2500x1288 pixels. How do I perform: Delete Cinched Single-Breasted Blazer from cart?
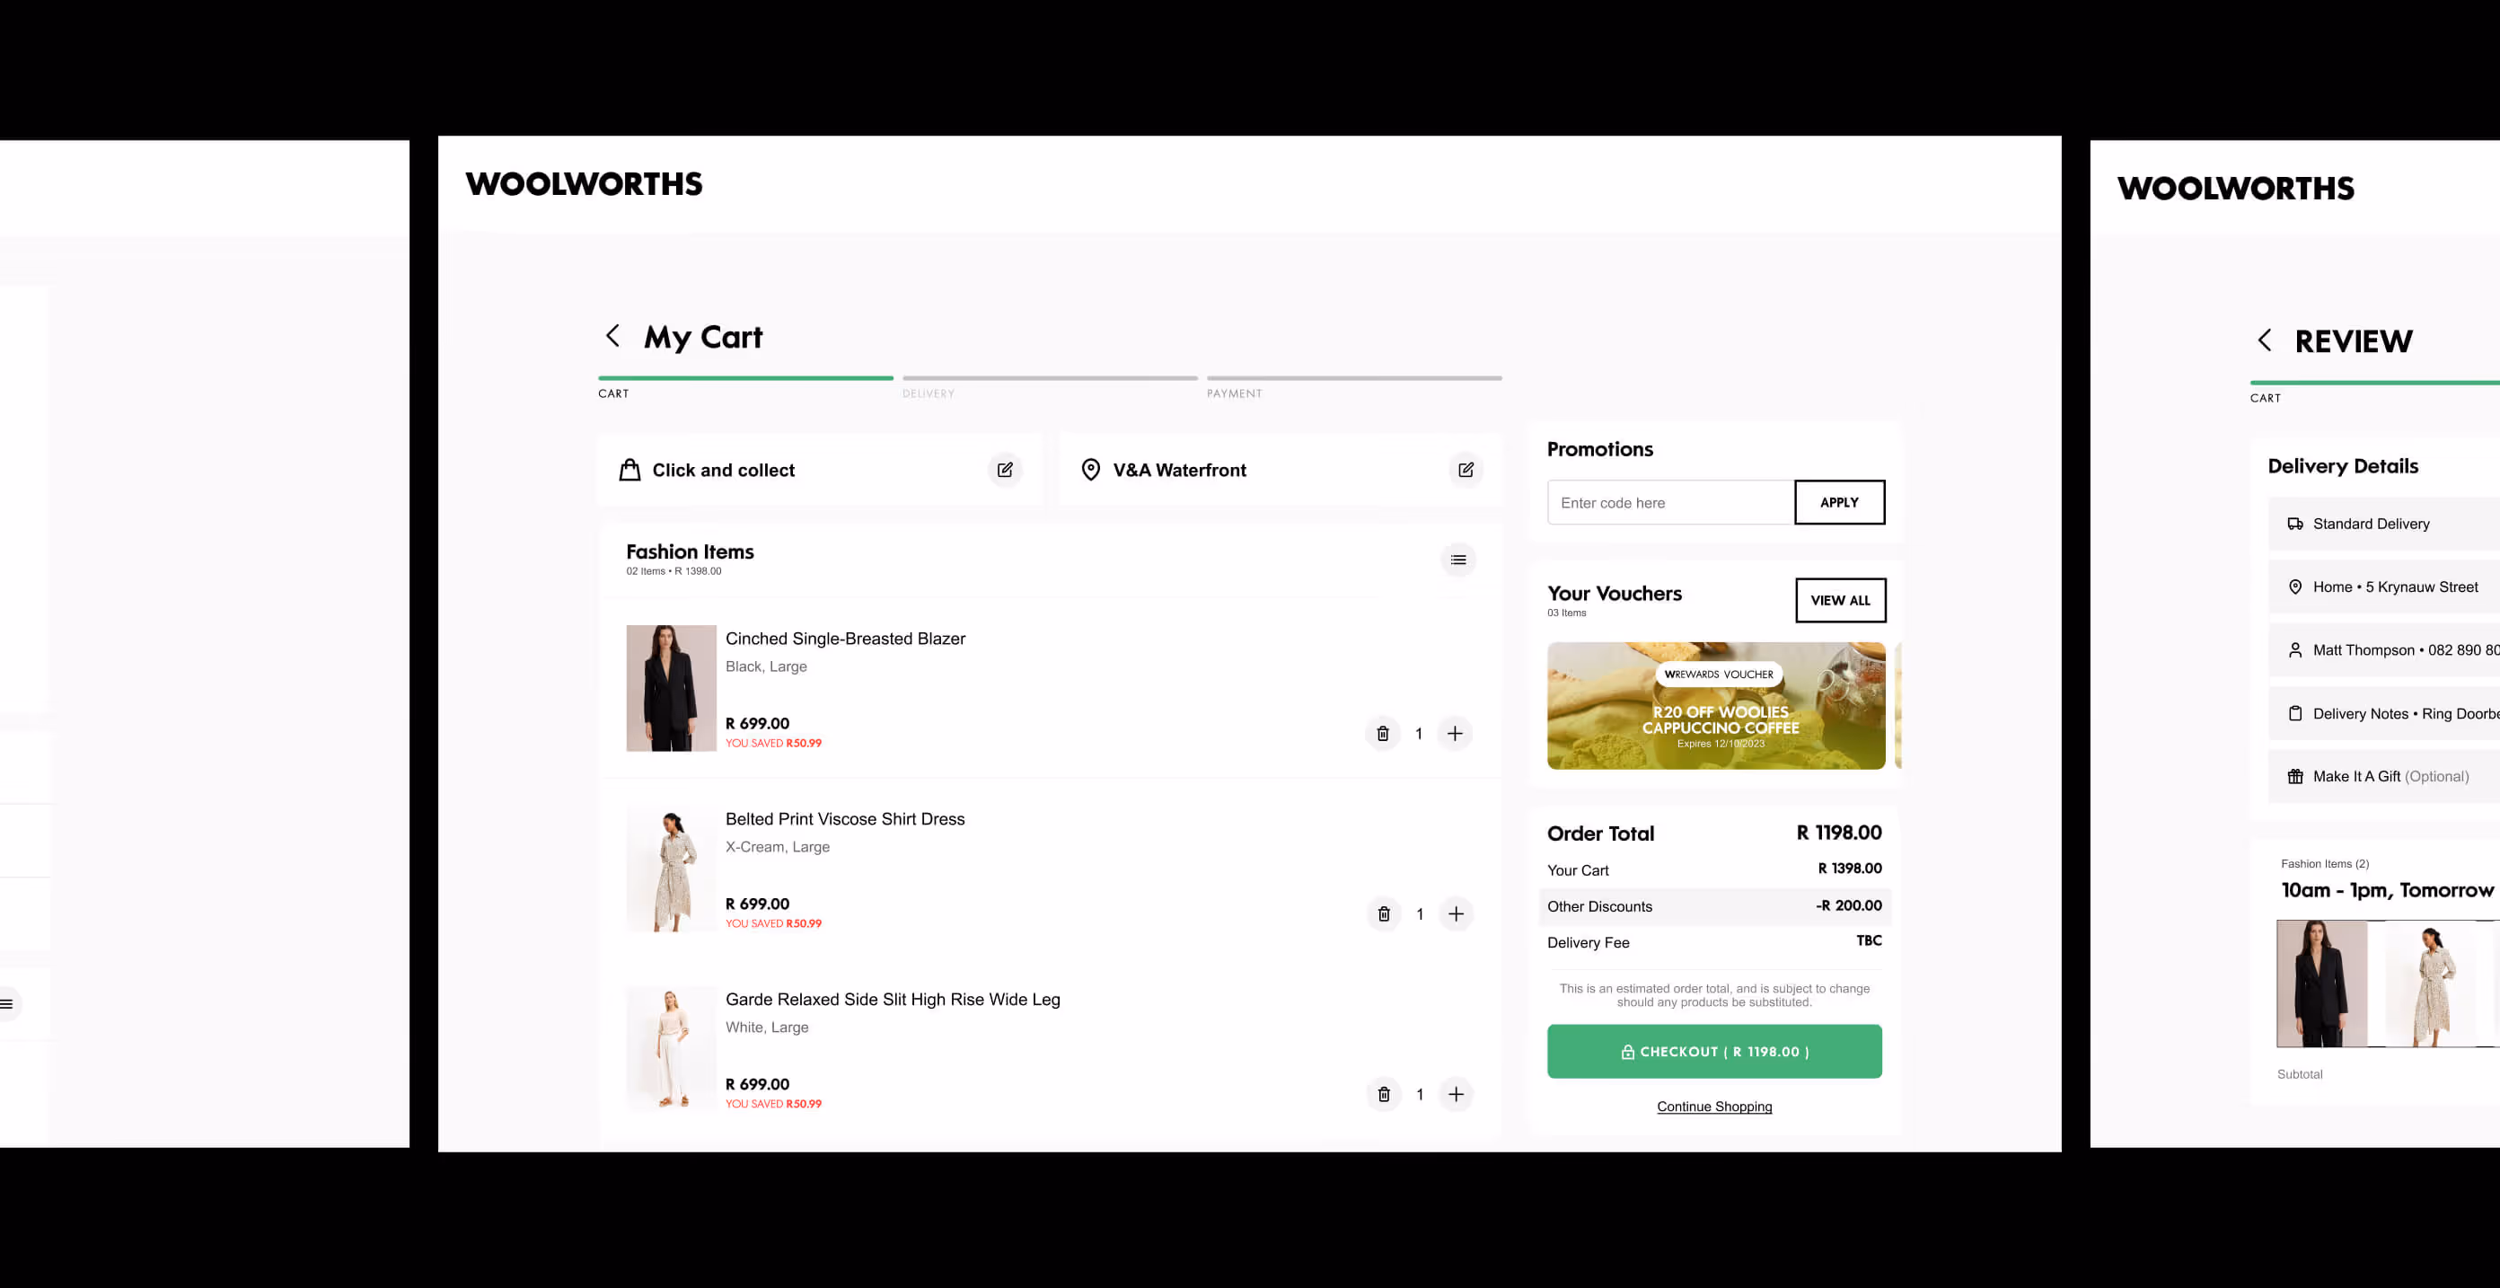(1383, 734)
